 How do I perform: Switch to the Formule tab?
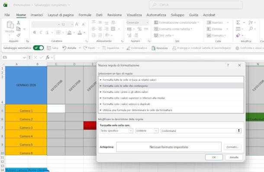click(x=85, y=15)
